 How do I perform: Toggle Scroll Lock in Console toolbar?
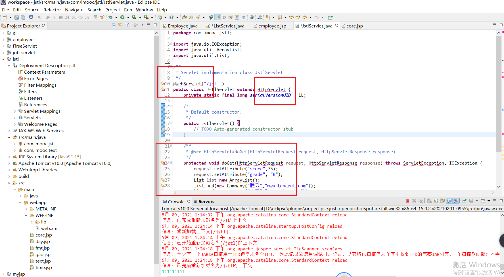pos(436,201)
